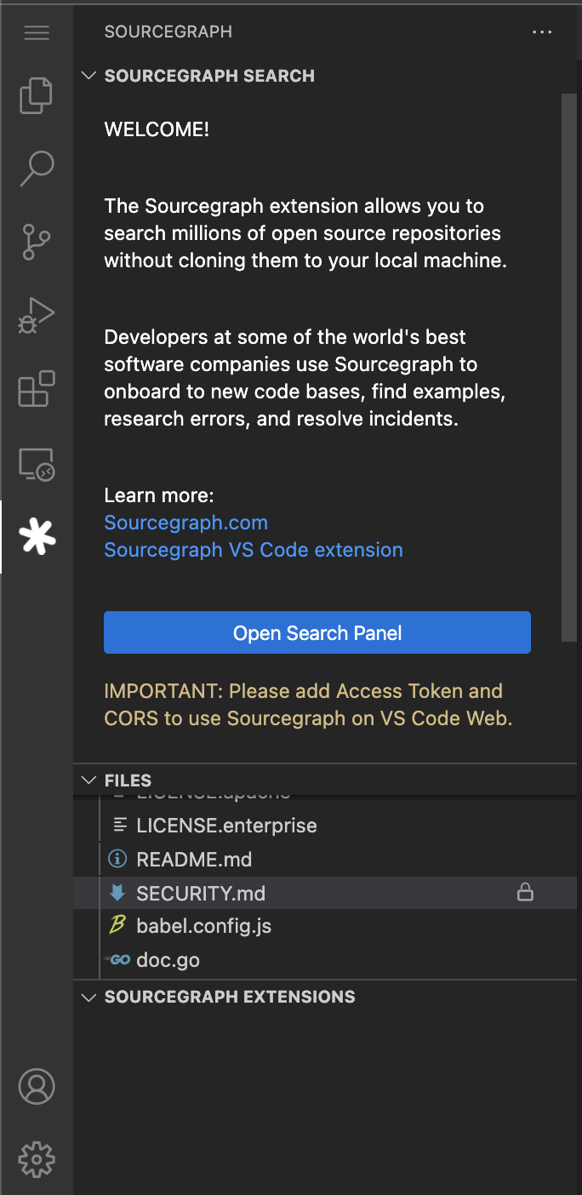582x1195 pixels.
Task: Open the Sourcegraph panel more actions menu
Action: [x=542, y=32]
